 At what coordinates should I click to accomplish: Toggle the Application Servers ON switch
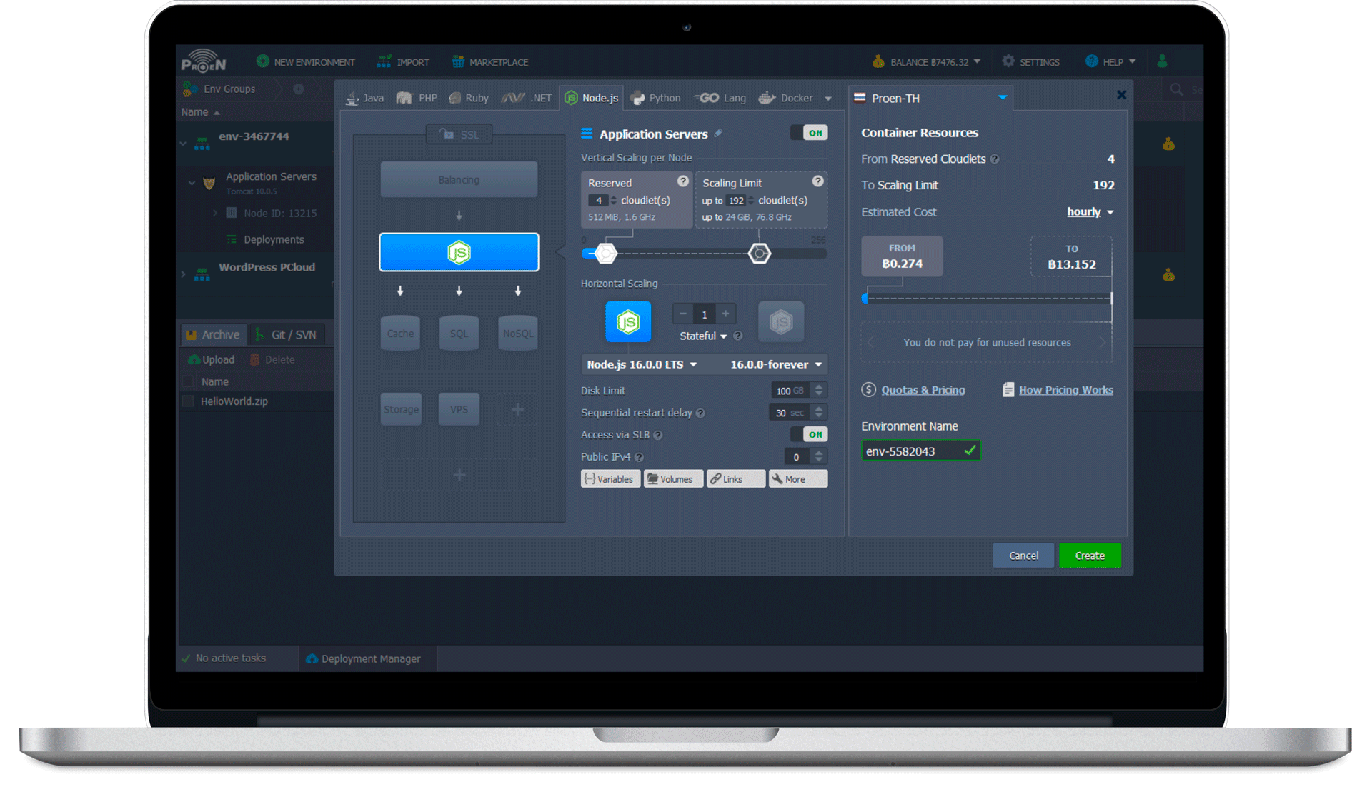tap(809, 133)
